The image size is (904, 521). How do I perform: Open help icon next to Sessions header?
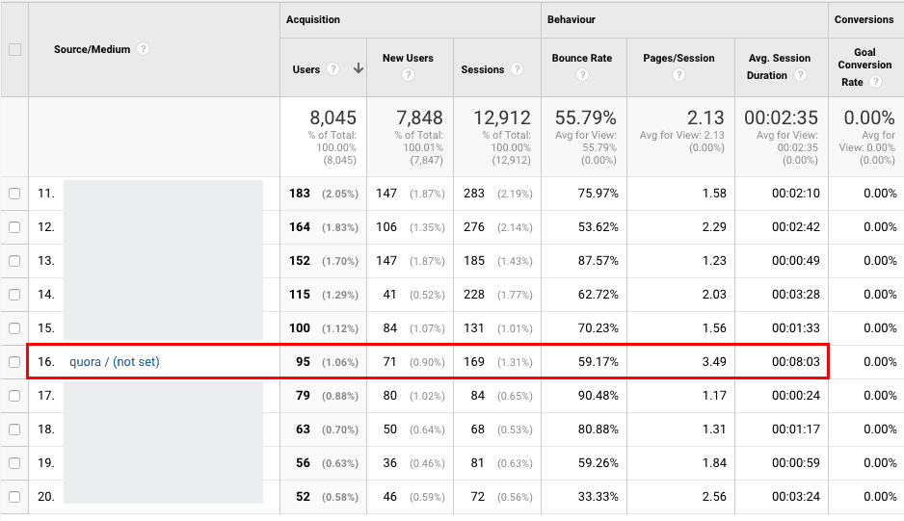click(x=518, y=69)
